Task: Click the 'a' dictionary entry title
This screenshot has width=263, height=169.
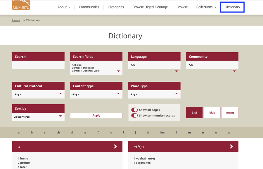Action: click(19, 147)
